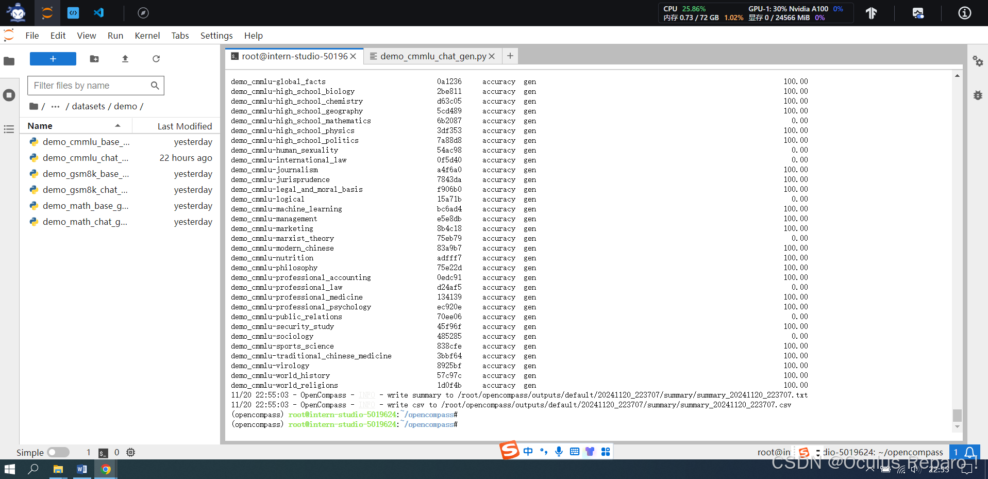
Task: Add a new tab with the plus button
Action: click(510, 56)
